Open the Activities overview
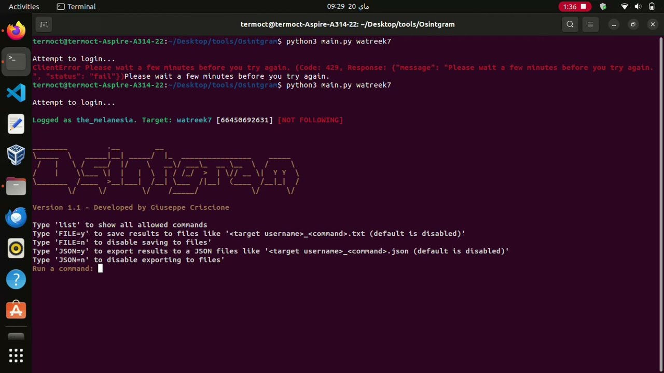 [24, 7]
